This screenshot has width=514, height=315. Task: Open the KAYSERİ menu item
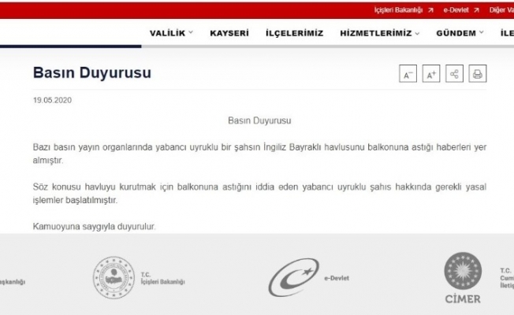pos(229,33)
